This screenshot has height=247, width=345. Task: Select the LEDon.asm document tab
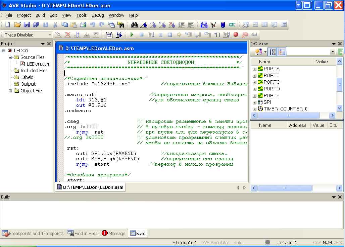(x=90, y=187)
